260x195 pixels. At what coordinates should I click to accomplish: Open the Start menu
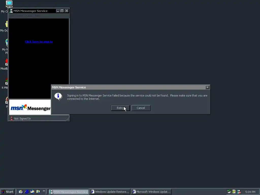point(7,192)
